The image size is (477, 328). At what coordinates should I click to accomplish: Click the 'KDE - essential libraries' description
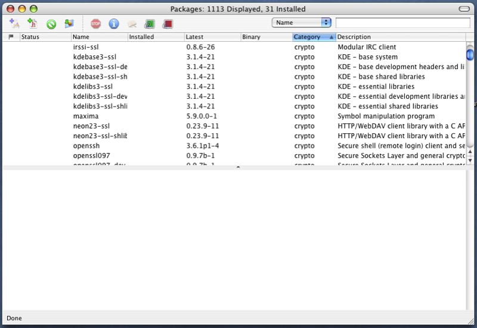tap(376, 86)
